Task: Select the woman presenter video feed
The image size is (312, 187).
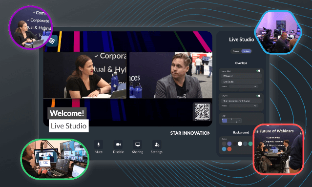Action: click(85, 75)
